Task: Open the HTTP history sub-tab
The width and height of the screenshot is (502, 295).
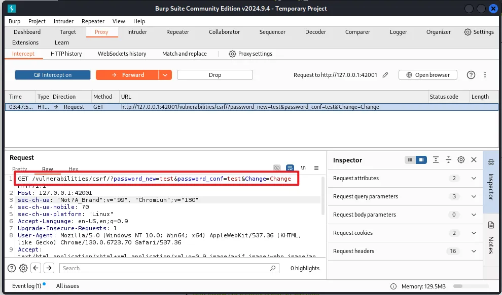Action: [66, 54]
